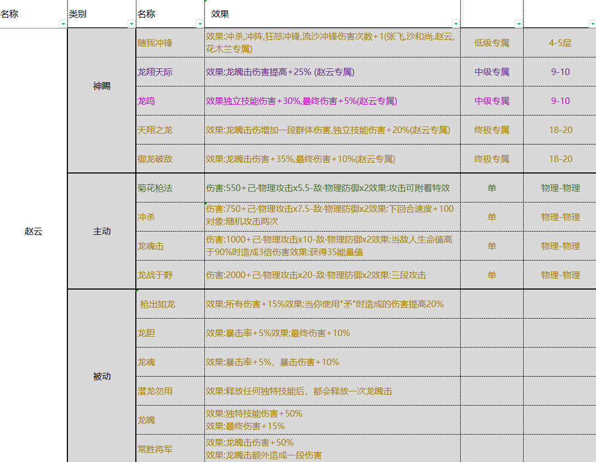
Task: Select 单 in the 龙魂击 row
Action: 492,246
